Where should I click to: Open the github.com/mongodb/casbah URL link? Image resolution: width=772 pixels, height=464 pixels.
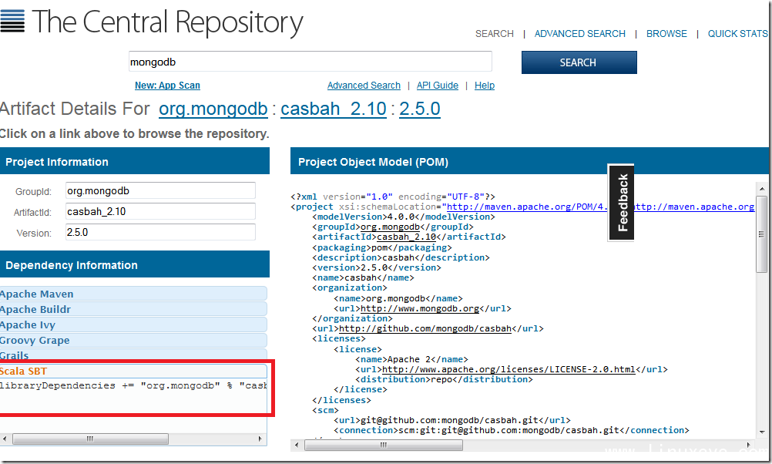[x=425, y=328]
